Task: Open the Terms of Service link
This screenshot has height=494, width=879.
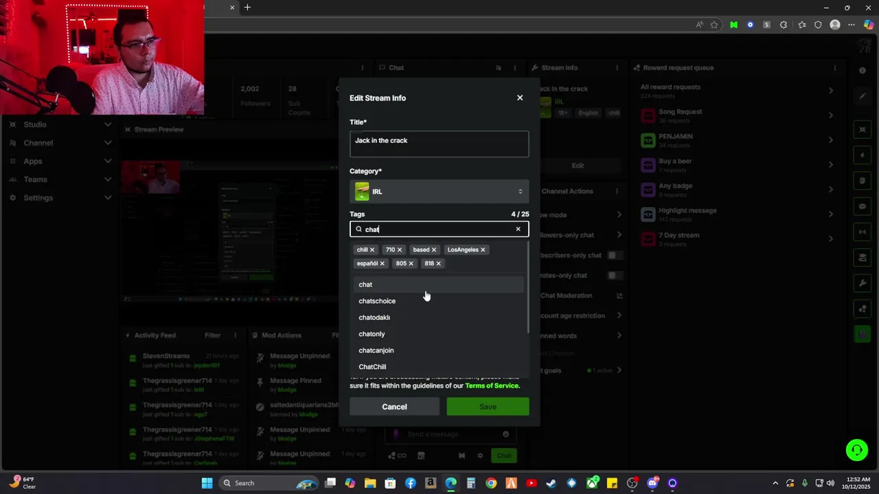Action: tap(492, 386)
